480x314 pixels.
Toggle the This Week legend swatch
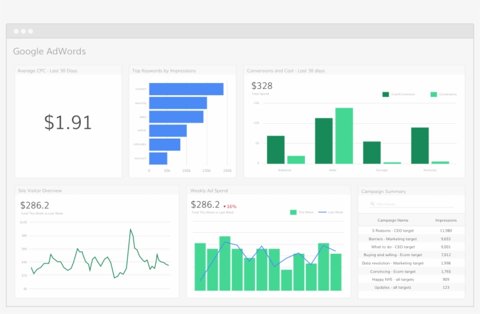[293, 212]
